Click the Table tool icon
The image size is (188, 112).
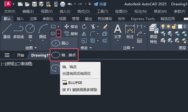pos(139,41)
